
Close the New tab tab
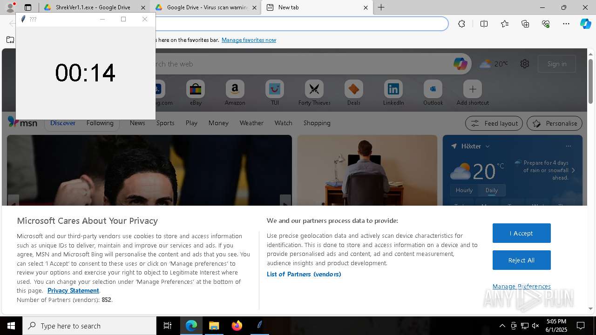click(x=366, y=7)
